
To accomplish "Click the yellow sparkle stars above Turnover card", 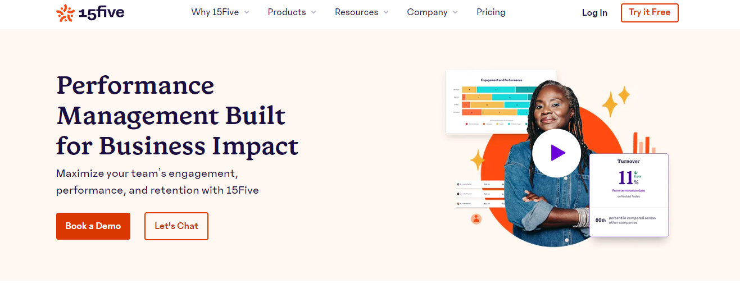I will 615,101.
